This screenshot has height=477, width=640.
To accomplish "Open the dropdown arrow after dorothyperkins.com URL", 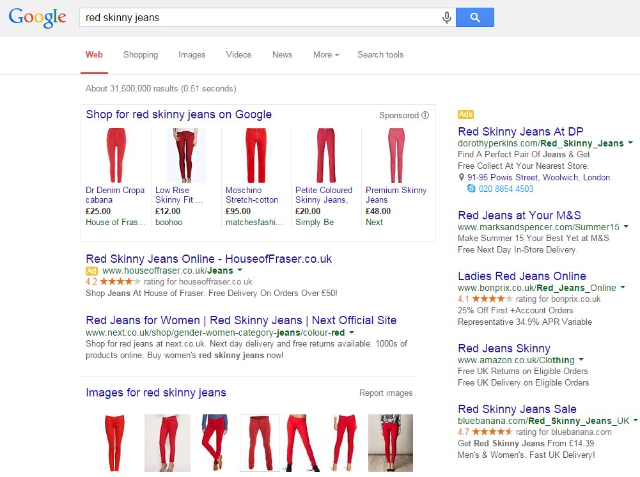I will pyautogui.click(x=630, y=143).
